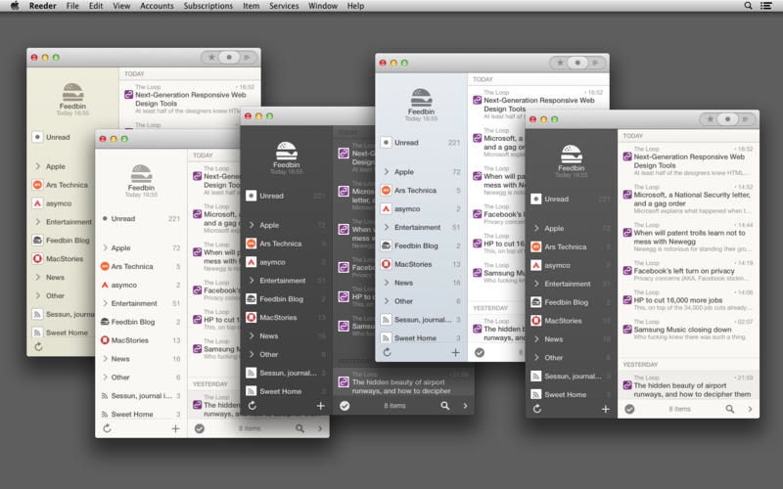
Task: Click search magnifier in rightmost window footer
Action: point(729,409)
